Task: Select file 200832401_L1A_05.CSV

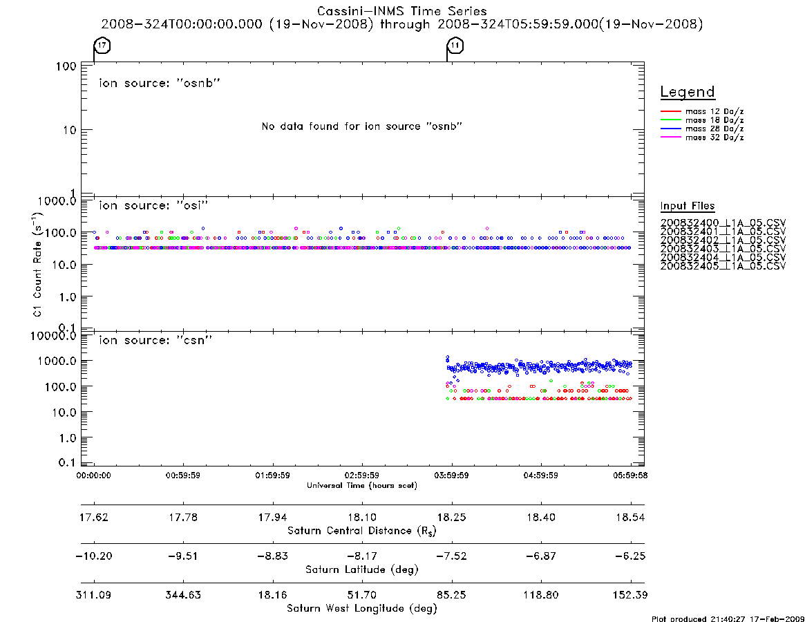Action: (723, 232)
